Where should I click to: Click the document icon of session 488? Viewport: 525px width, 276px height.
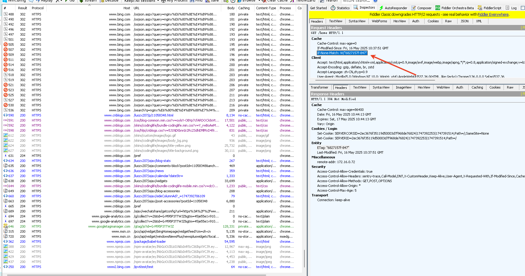[x=5, y=14]
